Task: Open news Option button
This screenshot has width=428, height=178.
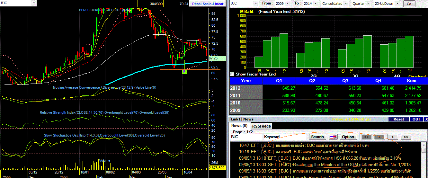Action: (x=348, y=137)
